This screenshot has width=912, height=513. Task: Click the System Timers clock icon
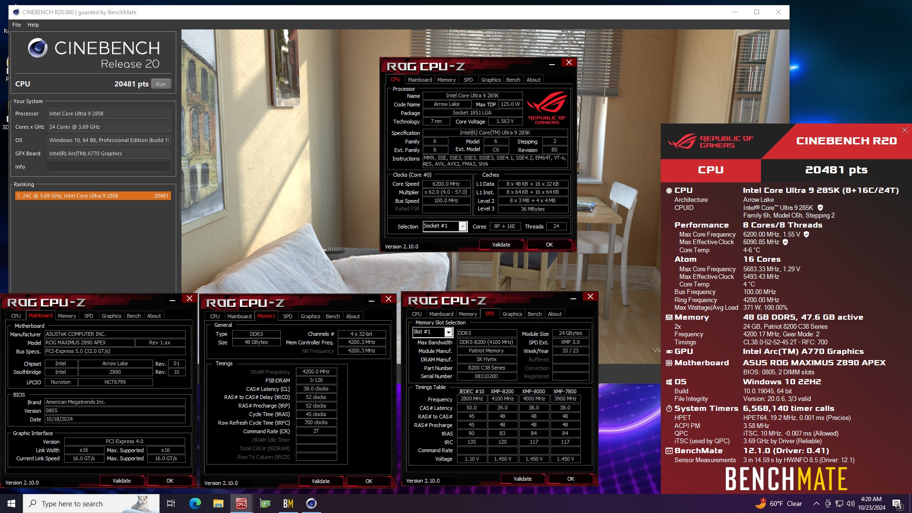669,408
